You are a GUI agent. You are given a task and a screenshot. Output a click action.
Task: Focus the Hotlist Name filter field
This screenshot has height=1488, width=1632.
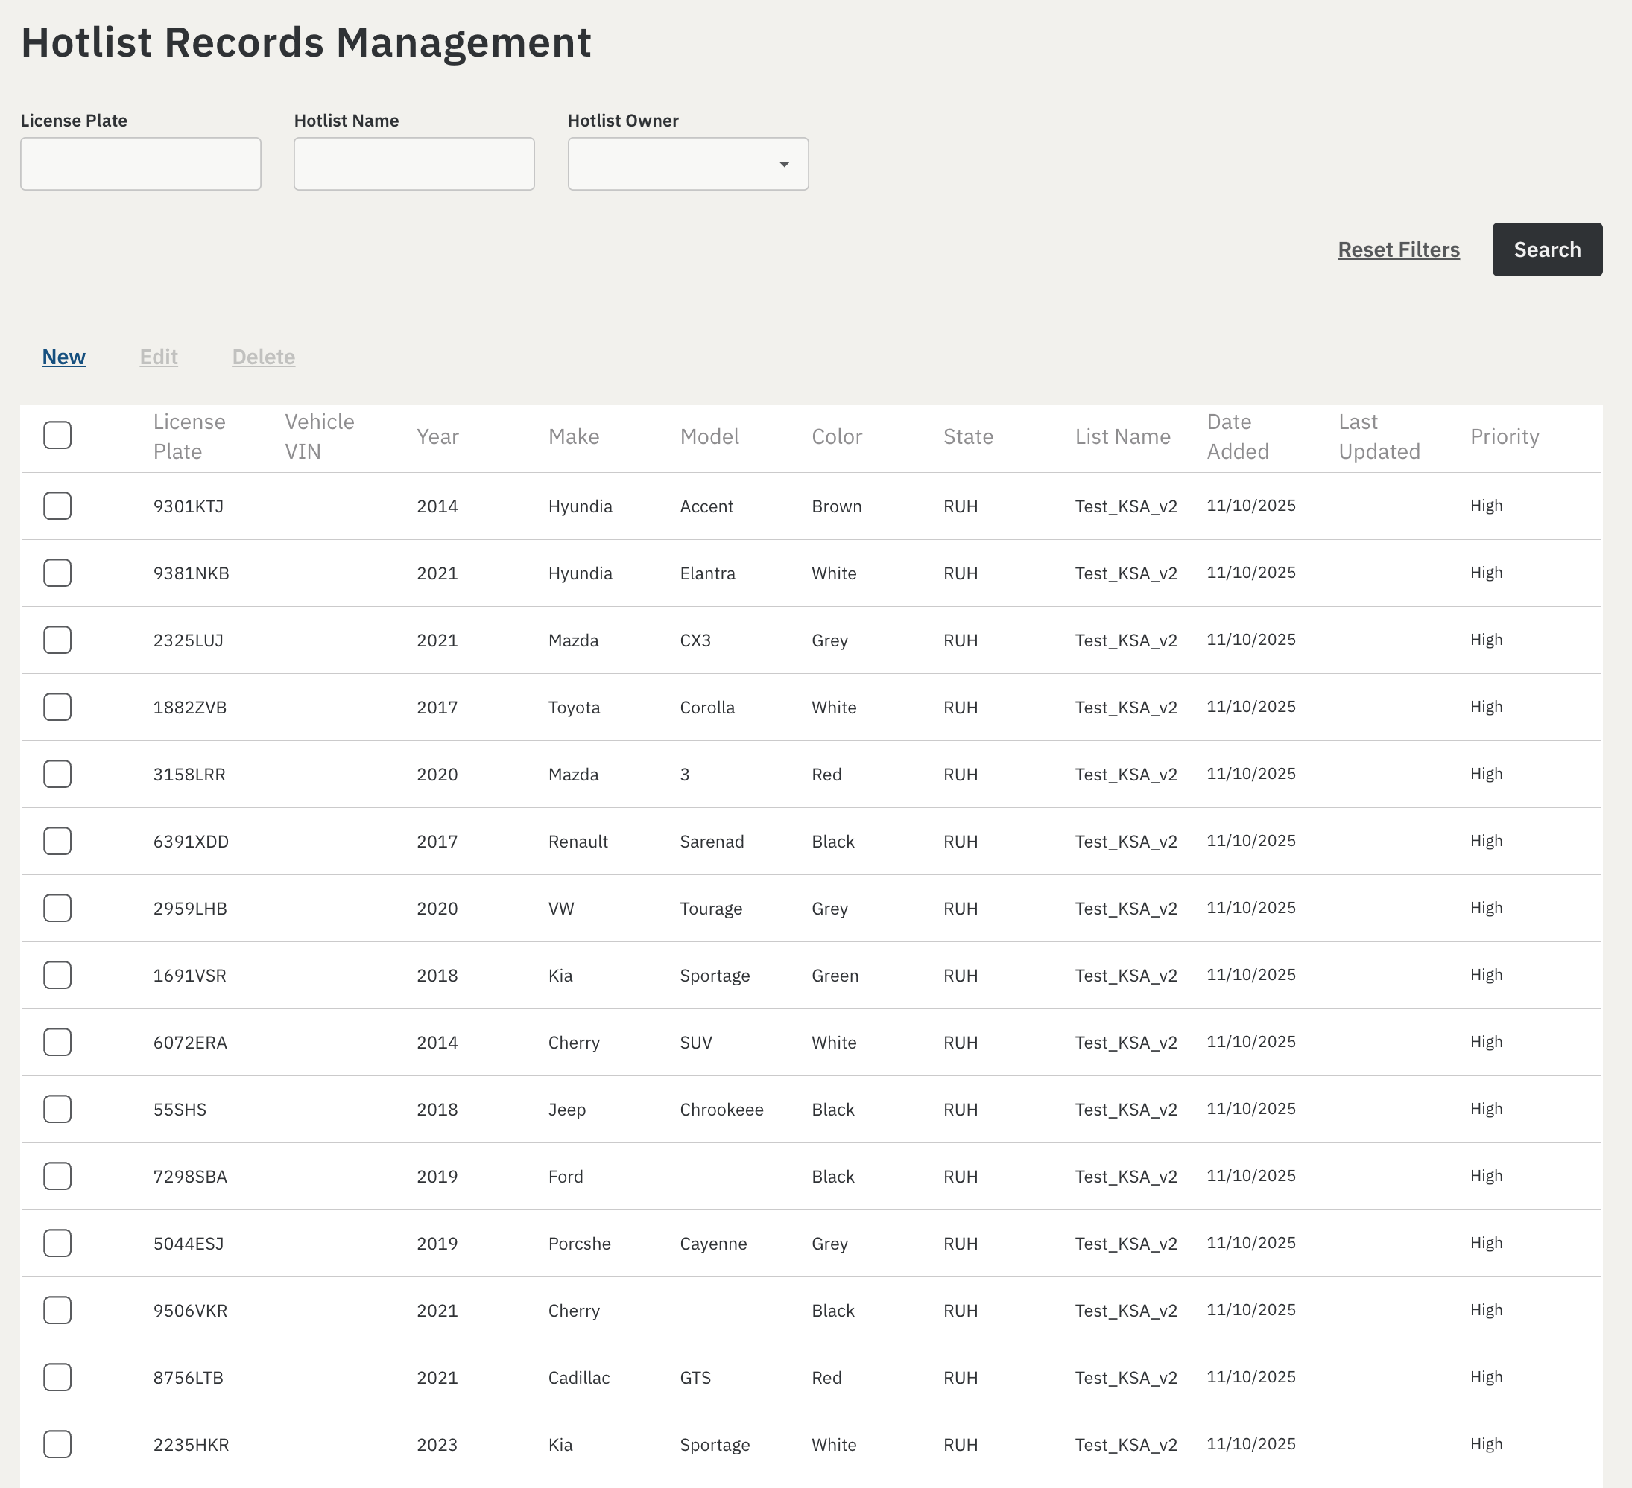[414, 163]
